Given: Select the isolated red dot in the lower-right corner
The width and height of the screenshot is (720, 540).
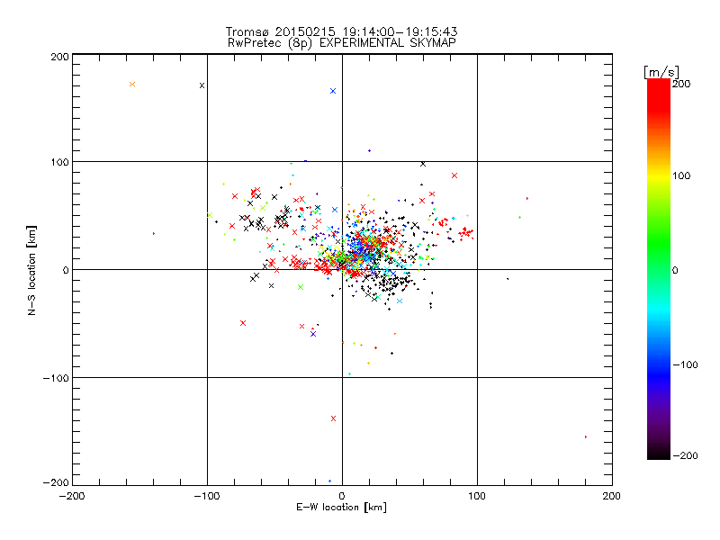Looking at the screenshot, I should [x=586, y=436].
